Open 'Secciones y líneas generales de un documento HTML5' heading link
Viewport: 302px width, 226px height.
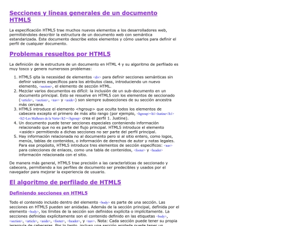pos(83,16)
